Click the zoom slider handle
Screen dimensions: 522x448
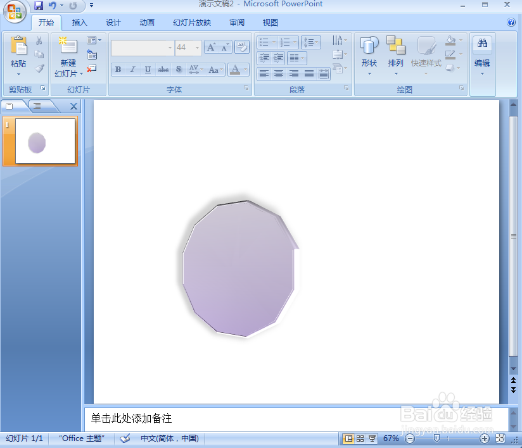coord(436,439)
